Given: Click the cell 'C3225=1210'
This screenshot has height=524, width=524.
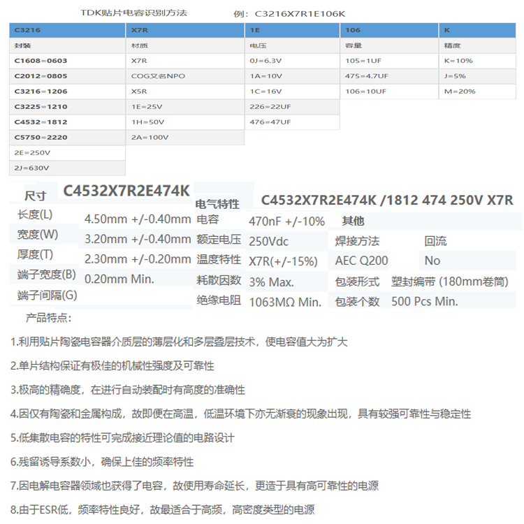Looking at the screenshot, I should click(x=67, y=107).
